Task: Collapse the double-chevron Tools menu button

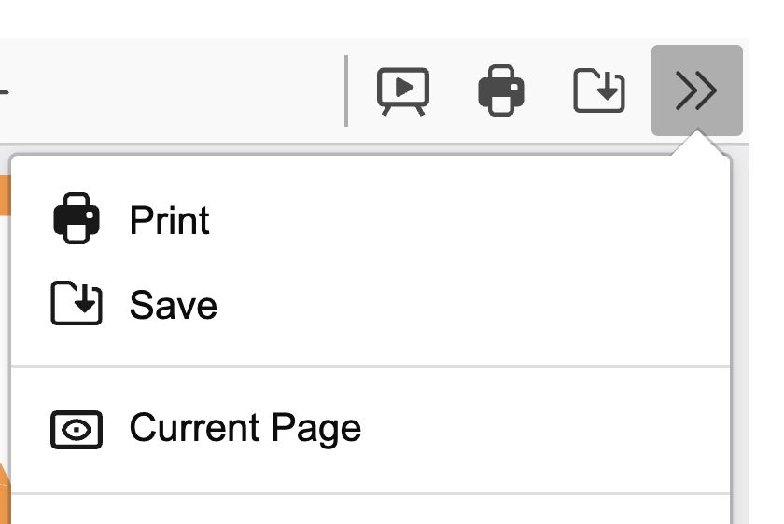Action: pyautogui.click(x=696, y=91)
